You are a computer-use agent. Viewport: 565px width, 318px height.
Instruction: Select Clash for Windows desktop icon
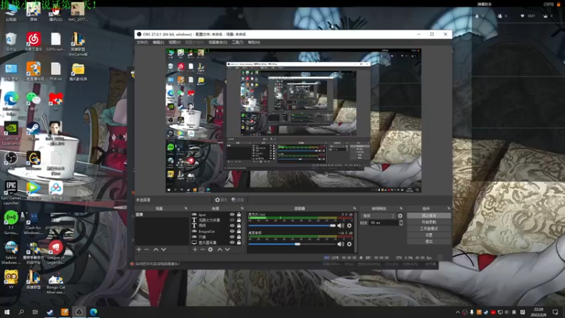33,223
